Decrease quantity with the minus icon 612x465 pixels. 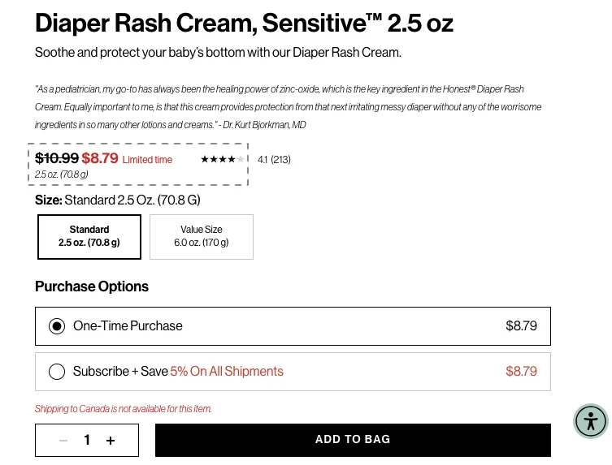pos(63,441)
